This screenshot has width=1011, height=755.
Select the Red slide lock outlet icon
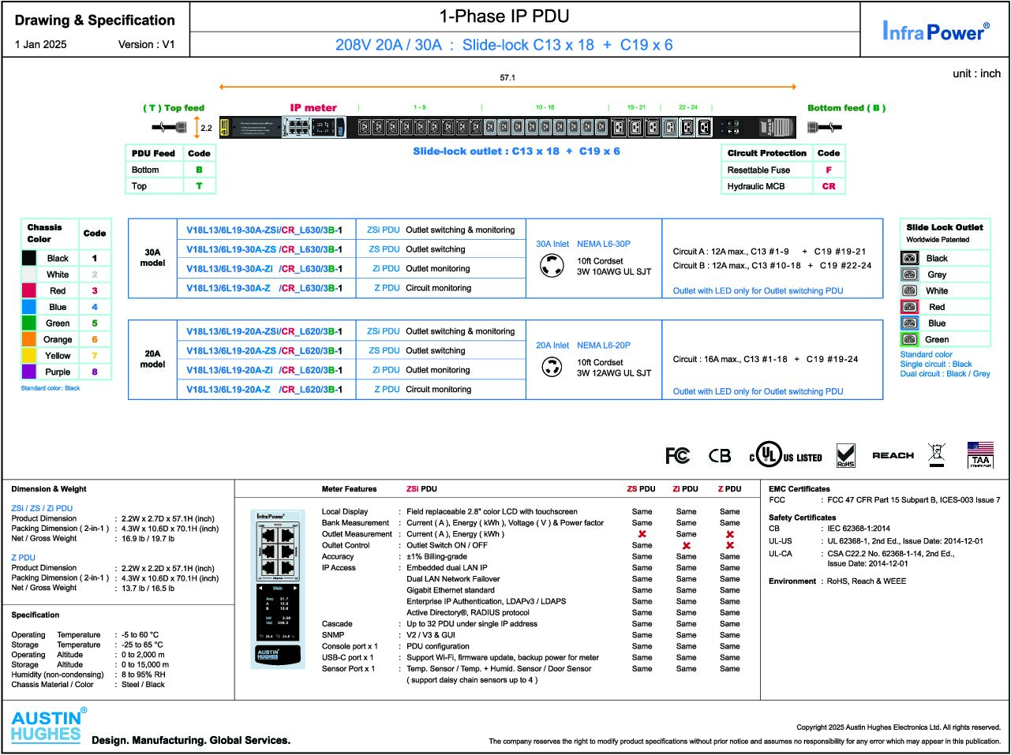pyautogui.click(x=910, y=307)
